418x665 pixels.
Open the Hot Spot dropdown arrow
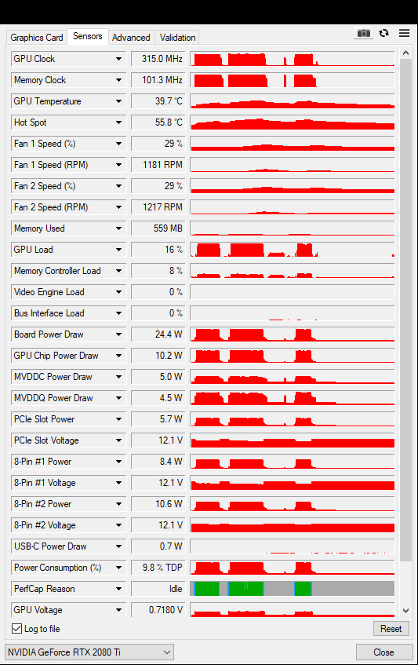pos(118,122)
